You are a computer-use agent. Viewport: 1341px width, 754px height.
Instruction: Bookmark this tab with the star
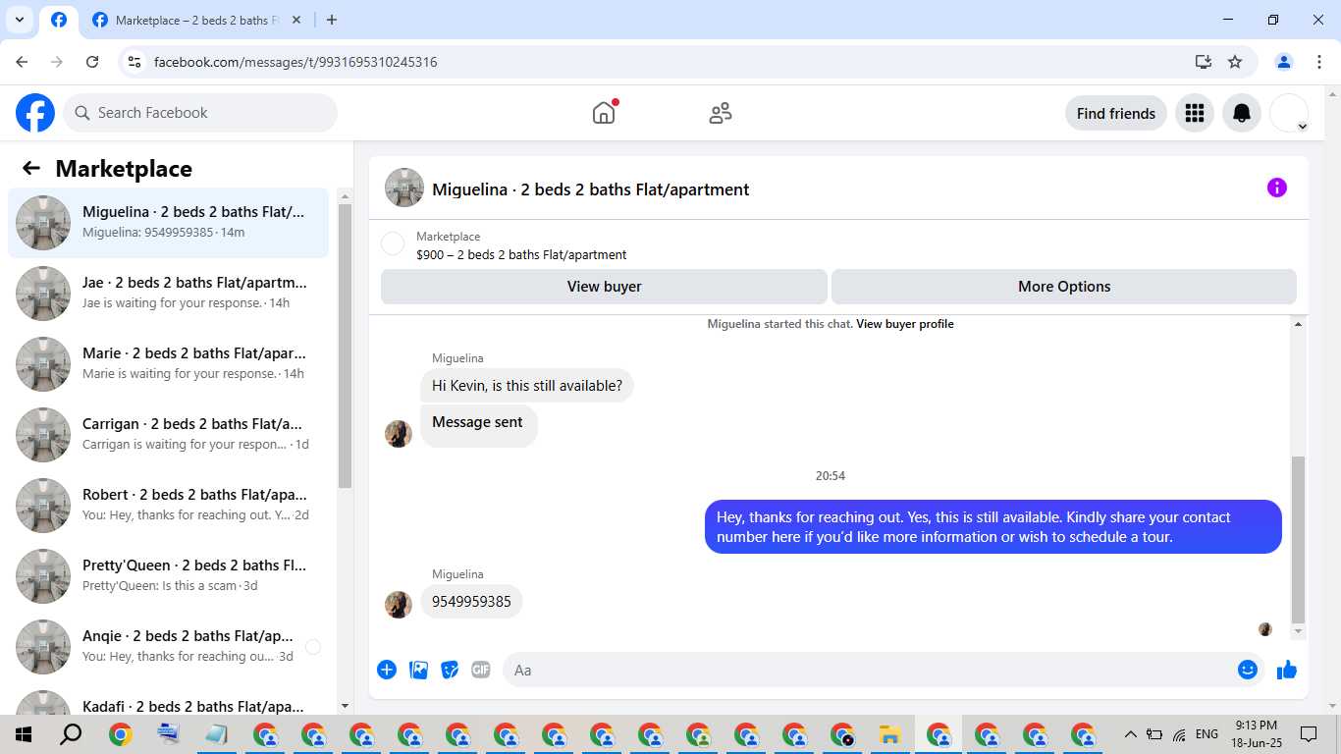1235,62
